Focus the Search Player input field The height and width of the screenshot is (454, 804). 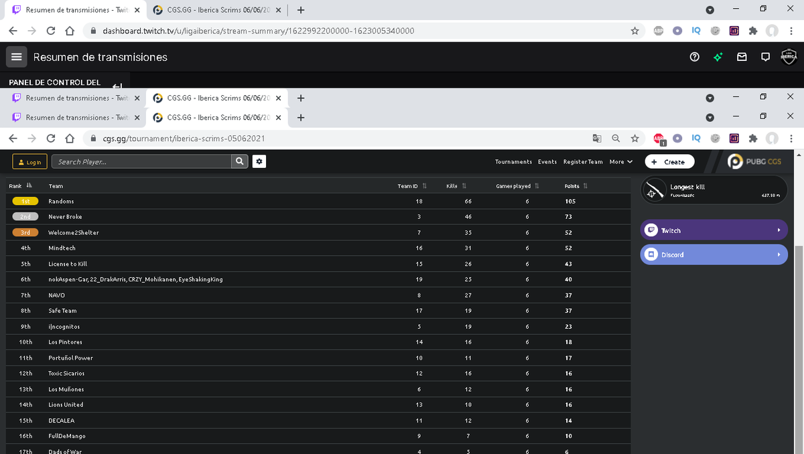point(142,161)
